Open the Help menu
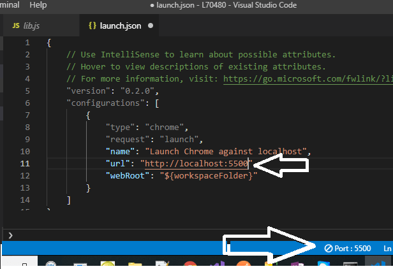Viewport: 393px width, 269px height. 38,5
